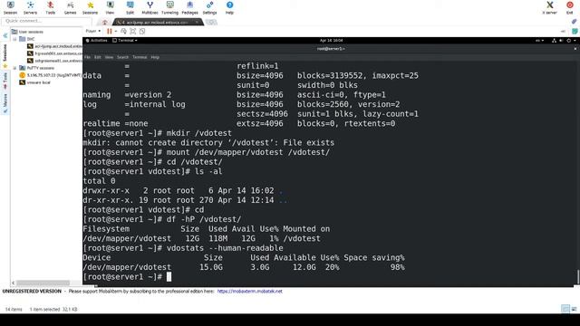The width and height of the screenshot is (580, 326).
Task: Open the Player dropdown menu
Action: pyautogui.click(x=92, y=31)
